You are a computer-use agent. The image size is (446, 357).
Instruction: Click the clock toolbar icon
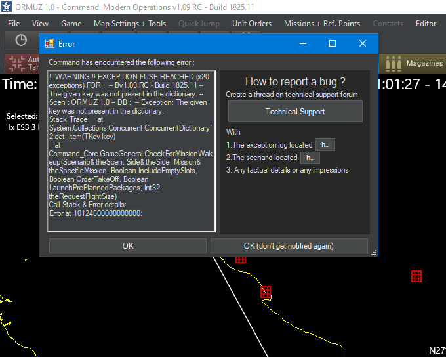(x=21, y=40)
